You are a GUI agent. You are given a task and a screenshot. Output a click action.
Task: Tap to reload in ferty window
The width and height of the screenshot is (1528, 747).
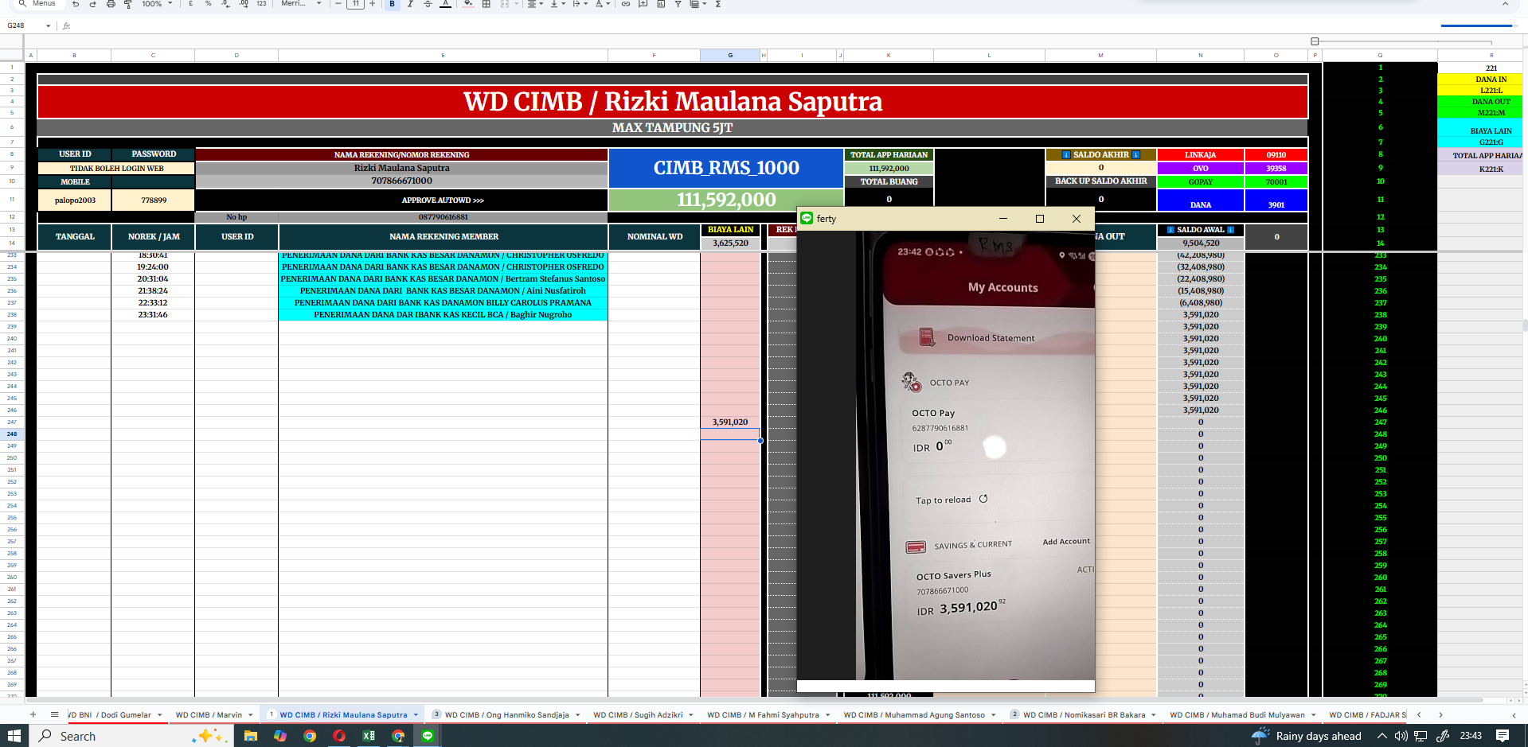click(x=951, y=500)
